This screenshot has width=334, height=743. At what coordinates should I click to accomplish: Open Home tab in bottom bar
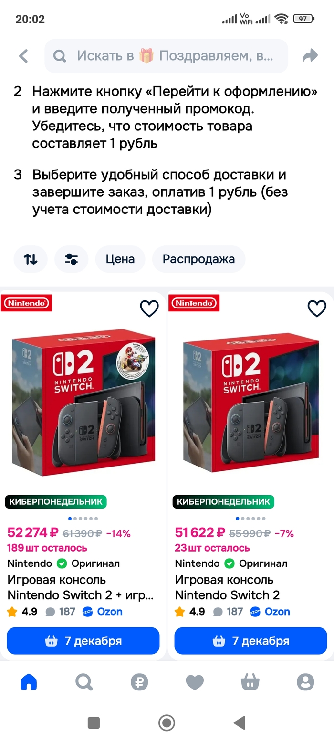click(x=29, y=682)
